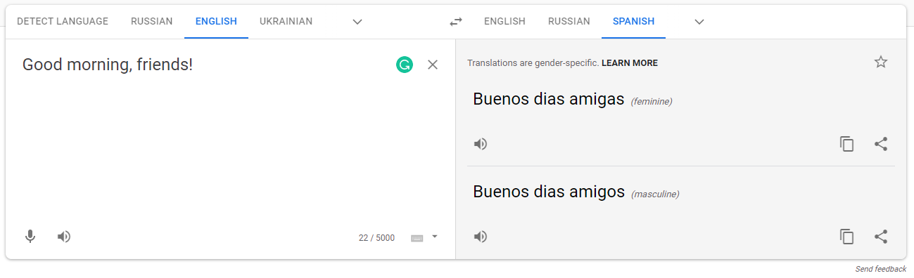The height and width of the screenshot is (278, 914).
Task: Listen to feminine translation
Action: [481, 144]
